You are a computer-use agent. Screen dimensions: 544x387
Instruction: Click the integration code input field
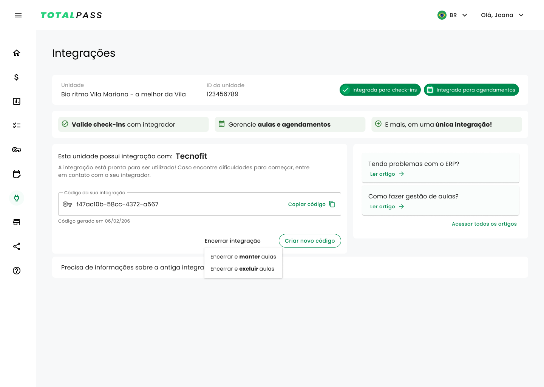pos(199,204)
